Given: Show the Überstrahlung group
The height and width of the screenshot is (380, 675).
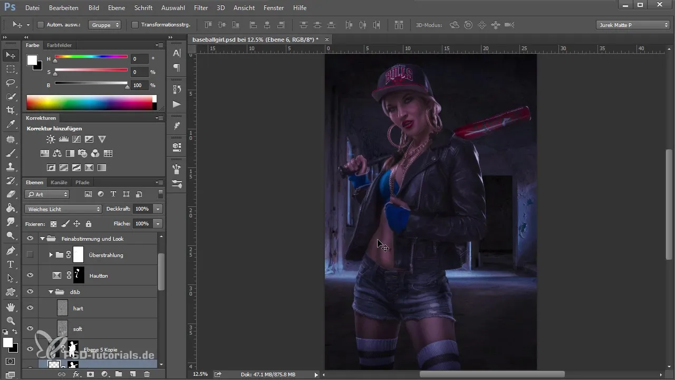Looking at the screenshot, I should click(30, 255).
